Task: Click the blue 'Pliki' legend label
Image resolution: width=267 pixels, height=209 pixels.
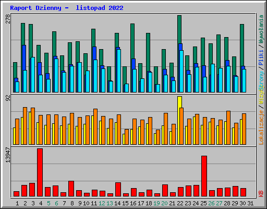Action: click(x=261, y=57)
